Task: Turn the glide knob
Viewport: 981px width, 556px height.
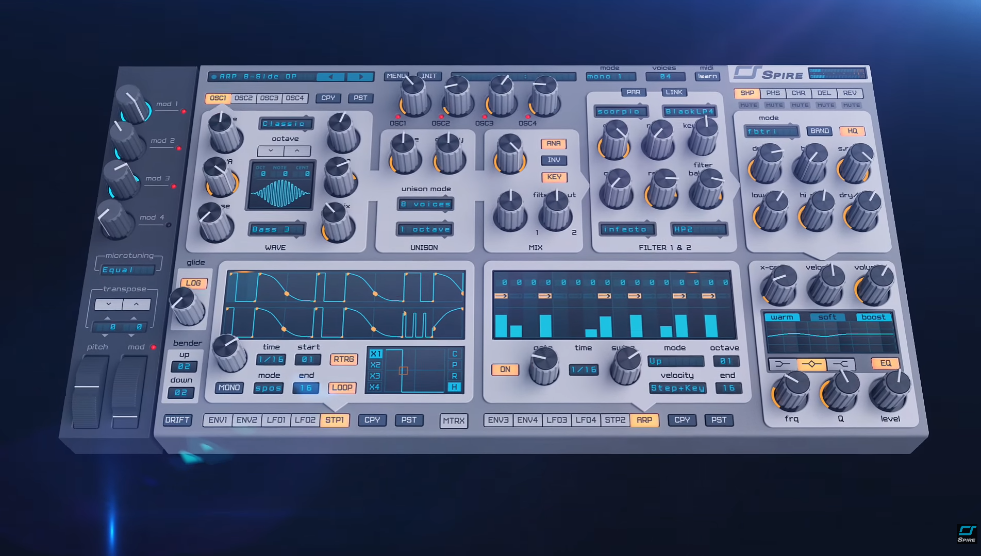Action: 188,307
